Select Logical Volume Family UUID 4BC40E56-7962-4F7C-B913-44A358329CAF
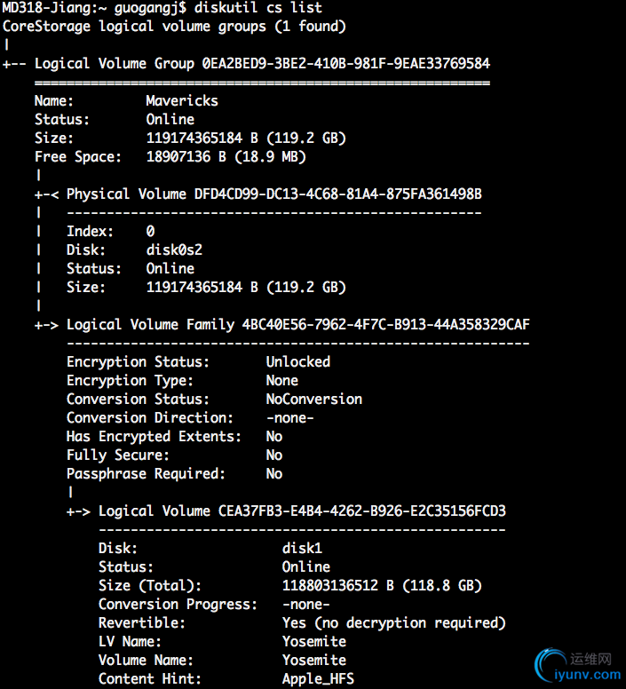 point(385,325)
